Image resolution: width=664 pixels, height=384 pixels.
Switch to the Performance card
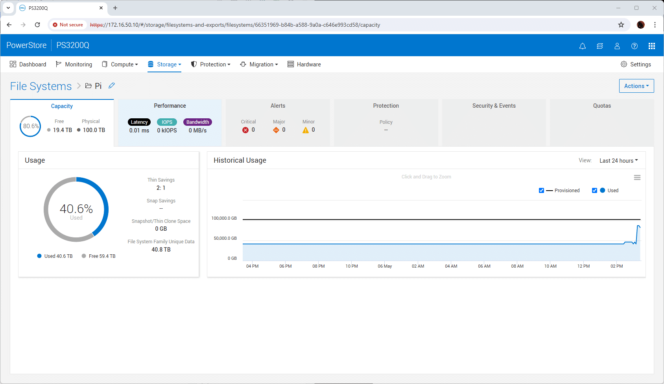click(170, 123)
